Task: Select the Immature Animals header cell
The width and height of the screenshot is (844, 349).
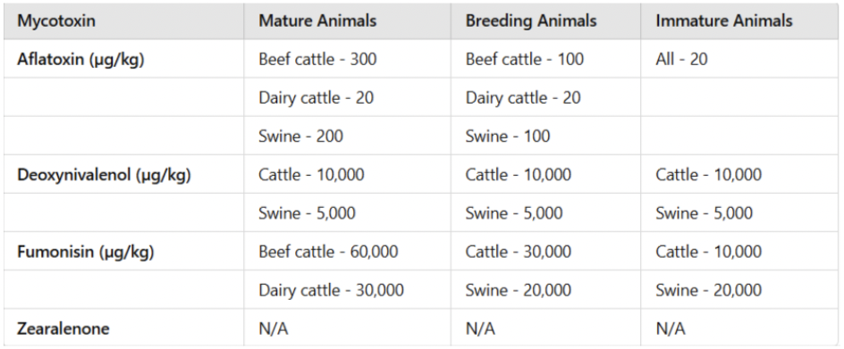Action: tap(724, 21)
